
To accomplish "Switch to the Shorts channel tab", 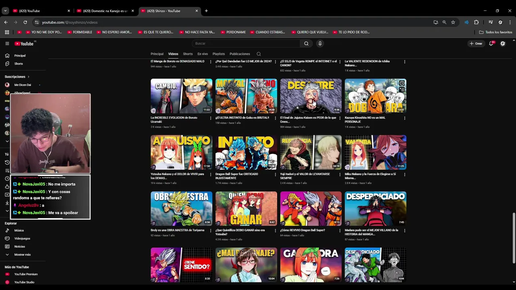I will [x=188, y=54].
